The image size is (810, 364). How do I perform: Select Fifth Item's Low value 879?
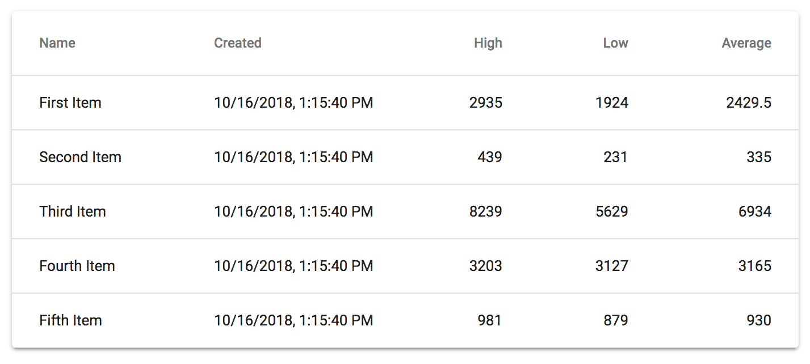click(615, 320)
